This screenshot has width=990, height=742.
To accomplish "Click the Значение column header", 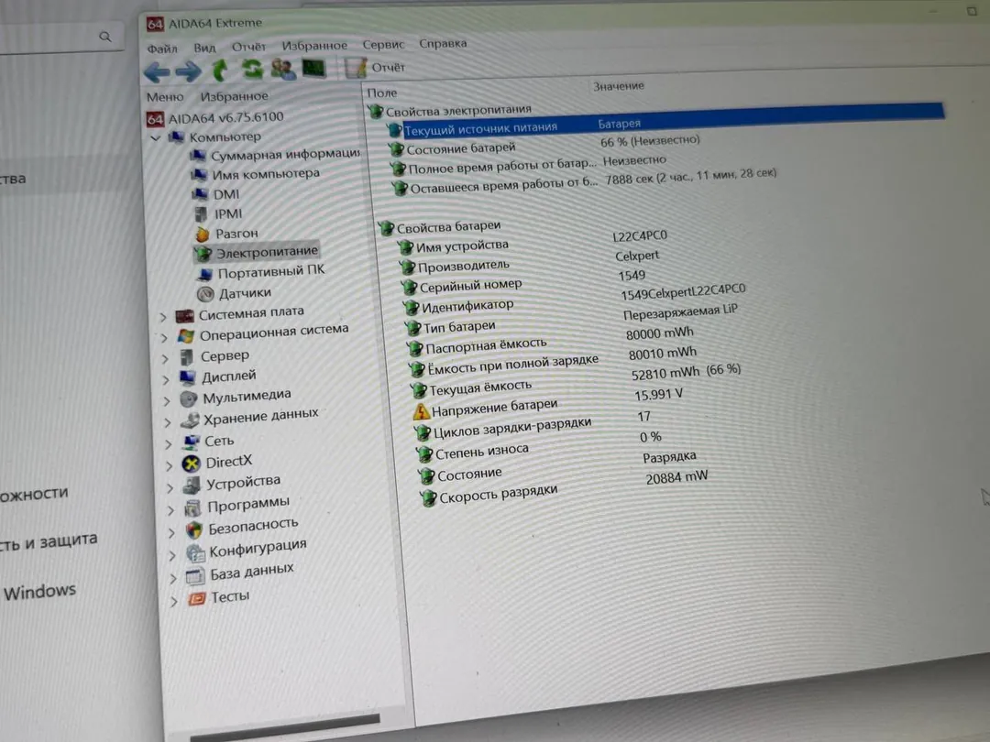I will [618, 86].
